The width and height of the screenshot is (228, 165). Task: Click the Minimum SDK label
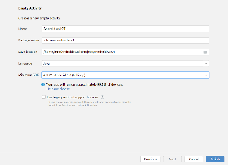pos(28,75)
